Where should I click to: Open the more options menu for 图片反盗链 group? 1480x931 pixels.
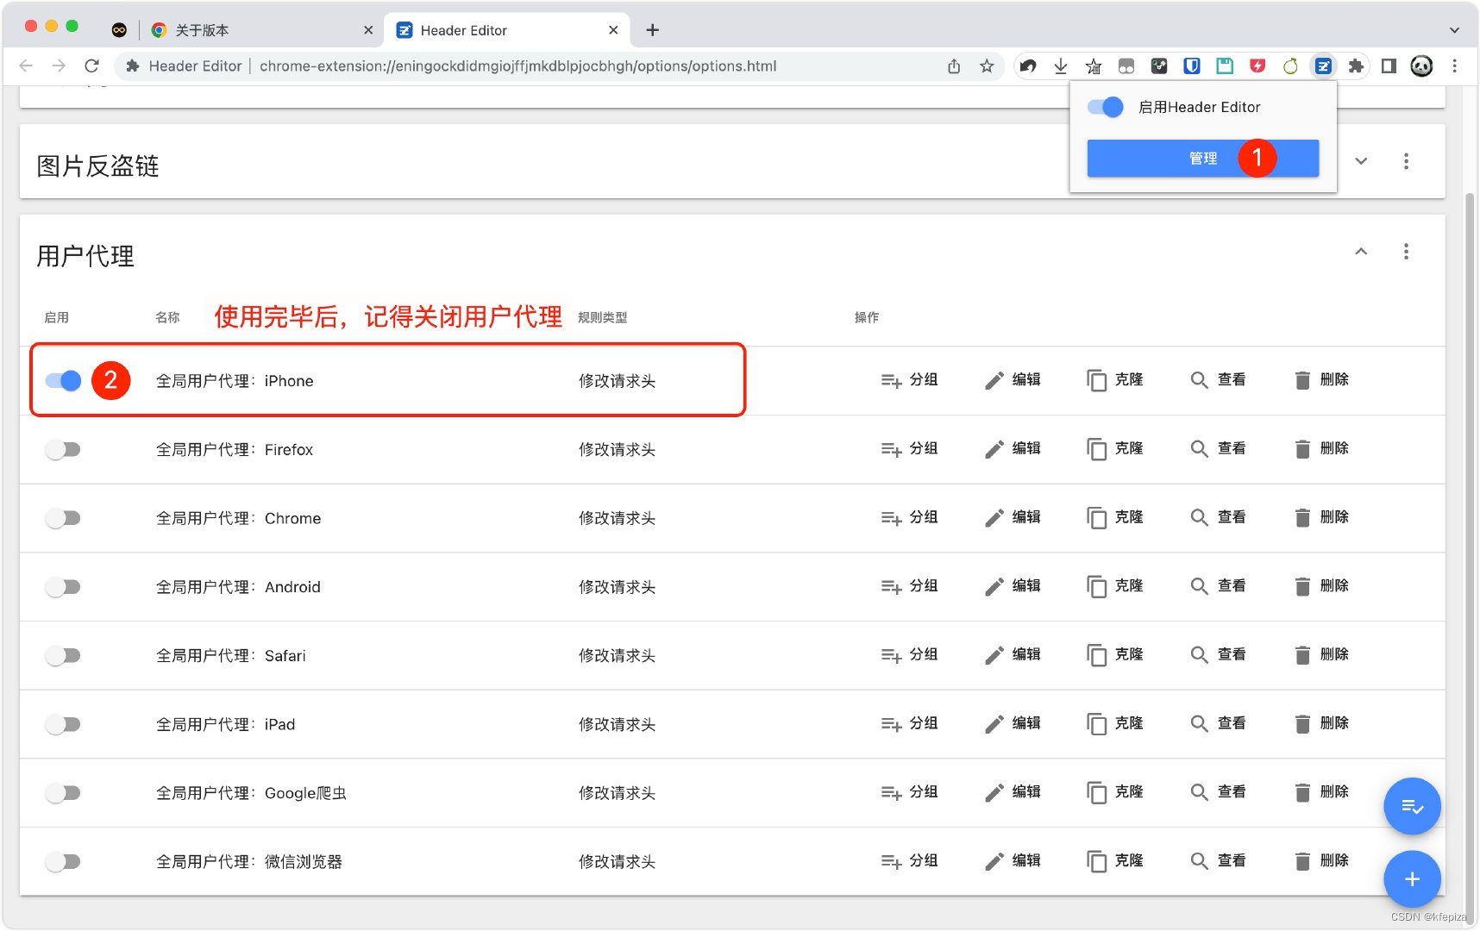1406,161
